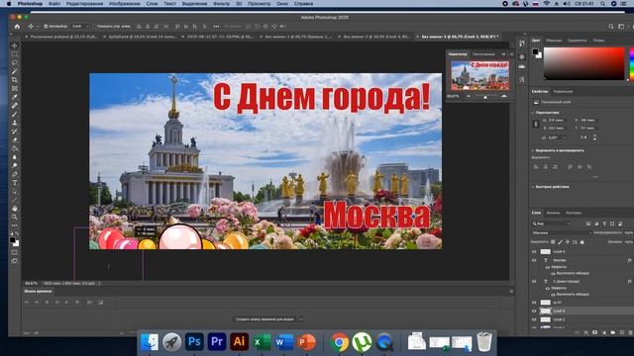This screenshot has width=634, height=356.
Task: Filter layers by type layers (T icon)
Action: (604, 223)
